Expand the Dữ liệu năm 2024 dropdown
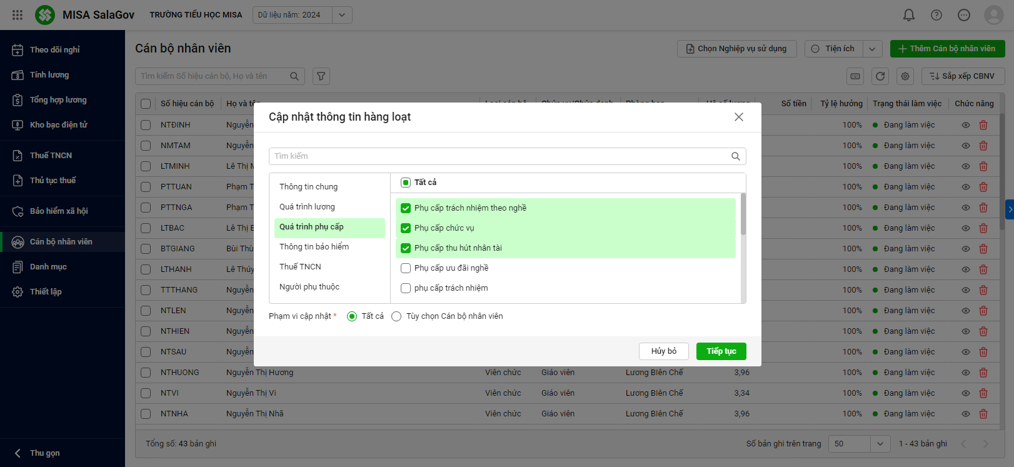The width and height of the screenshot is (1014, 467). tap(342, 15)
